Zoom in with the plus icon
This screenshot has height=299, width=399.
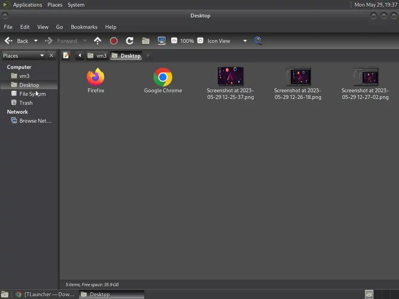(200, 40)
